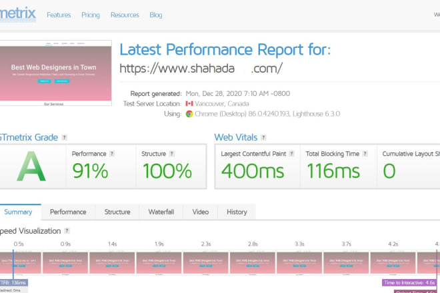Open help icon next to Speed Visualization
440x293 pixels.
[67, 231]
